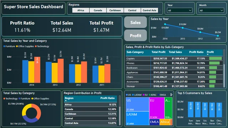Select the orange Technology donut slice

[39, 111]
